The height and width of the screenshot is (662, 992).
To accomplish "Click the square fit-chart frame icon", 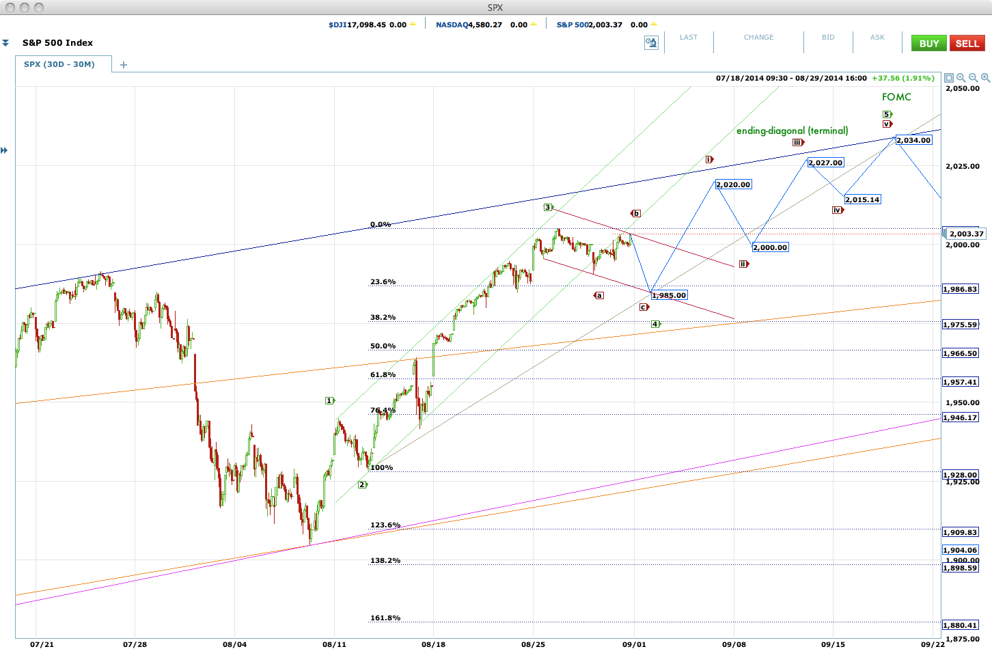I will pyautogui.click(x=949, y=78).
